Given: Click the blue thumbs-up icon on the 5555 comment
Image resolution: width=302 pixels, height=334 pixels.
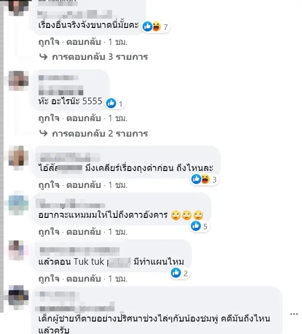Looking at the screenshot, I should (x=111, y=103).
